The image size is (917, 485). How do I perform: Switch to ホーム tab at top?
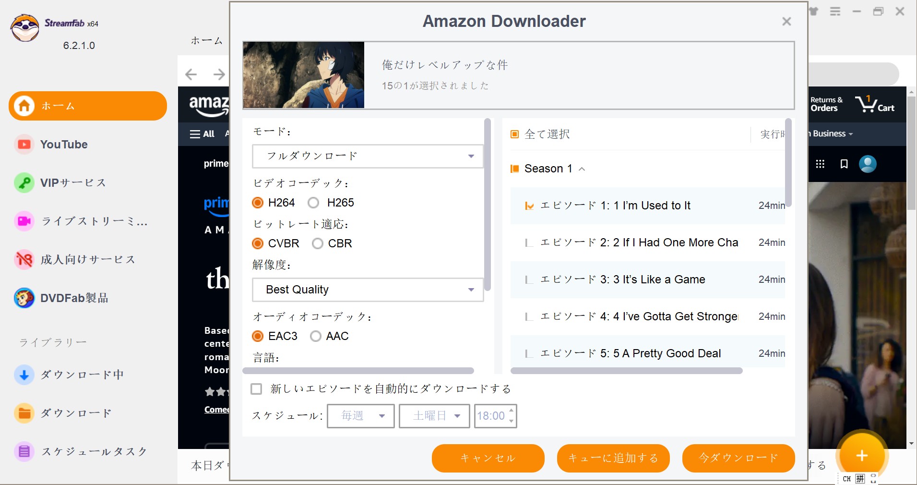tap(207, 40)
